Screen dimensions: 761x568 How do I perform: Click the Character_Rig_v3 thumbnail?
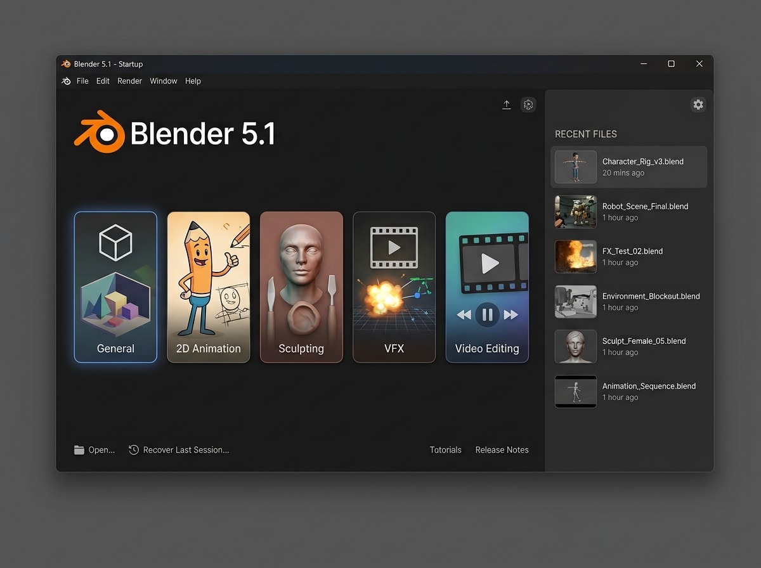point(576,167)
